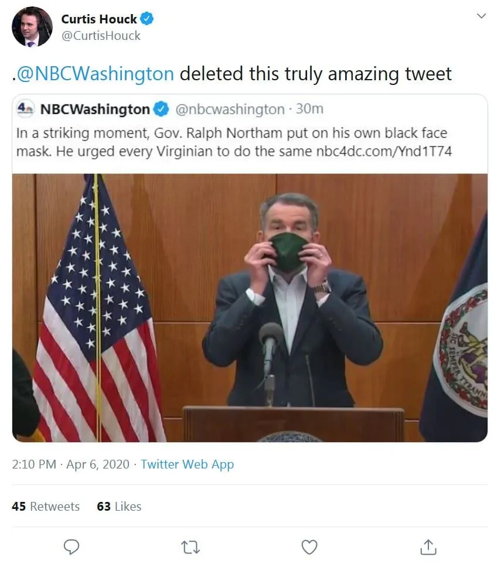
Task: Click Curtis Houck's verified badge
Action: [148, 19]
